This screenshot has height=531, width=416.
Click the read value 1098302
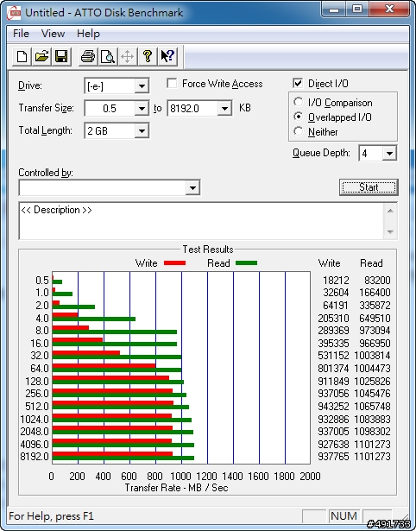tap(372, 432)
